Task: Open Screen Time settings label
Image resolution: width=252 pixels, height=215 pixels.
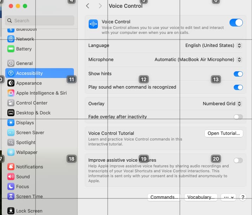Action: pyautogui.click(x=30, y=196)
